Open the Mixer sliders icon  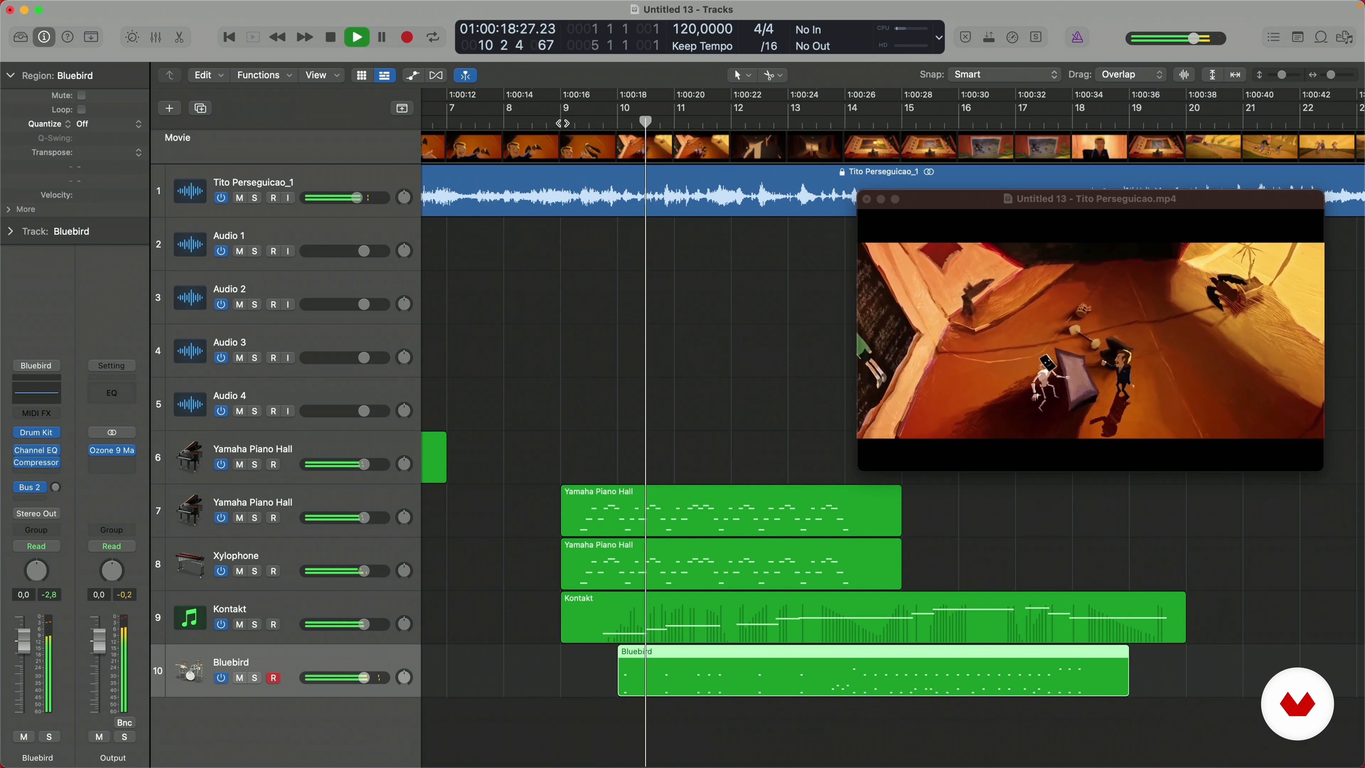tap(156, 37)
